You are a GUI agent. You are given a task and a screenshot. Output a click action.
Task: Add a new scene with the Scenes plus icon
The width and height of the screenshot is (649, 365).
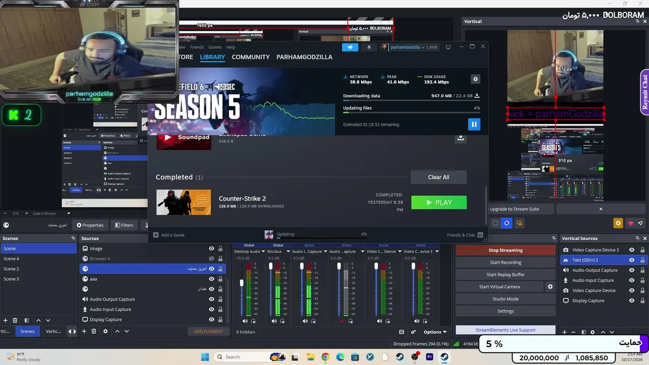(6, 320)
